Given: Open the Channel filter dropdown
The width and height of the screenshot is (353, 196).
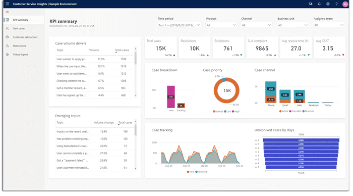Looking at the screenshot, I should pos(256,25).
